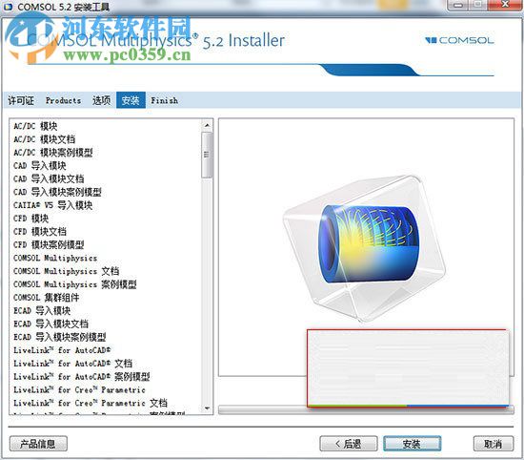Select the 'LiveLink for Creo Parametric' row
The width and height of the screenshot is (524, 460).
point(106,389)
